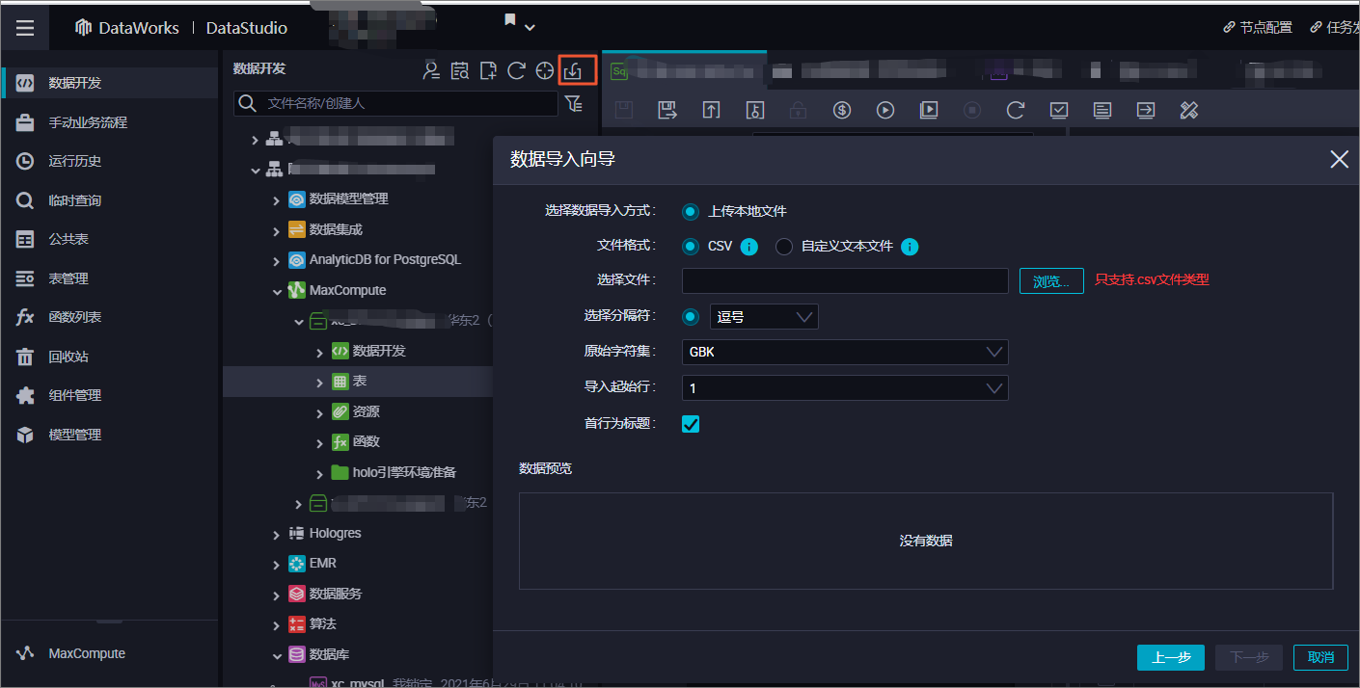Open the 逗号 separator dropdown
Image resolution: width=1360 pixels, height=688 pixels.
pyautogui.click(x=764, y=317)
